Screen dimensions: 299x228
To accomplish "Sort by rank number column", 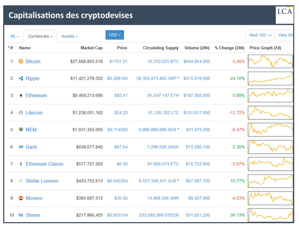I will coord(10,48).
